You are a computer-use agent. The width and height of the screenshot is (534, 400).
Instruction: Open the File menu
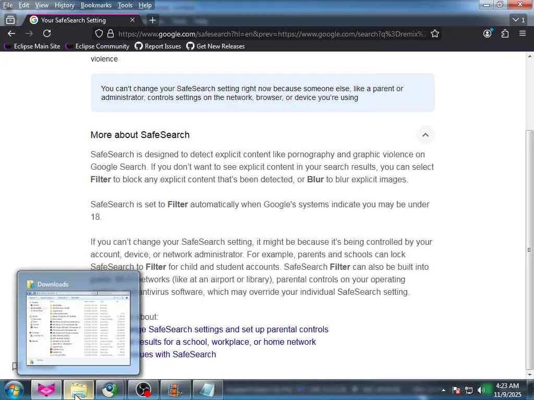click(x=8, y=5)
